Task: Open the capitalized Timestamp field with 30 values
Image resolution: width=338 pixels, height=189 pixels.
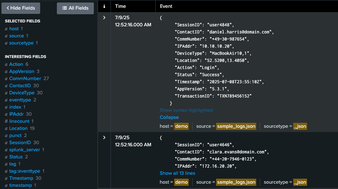Action: pyautogui.click(x=21, y=178)
